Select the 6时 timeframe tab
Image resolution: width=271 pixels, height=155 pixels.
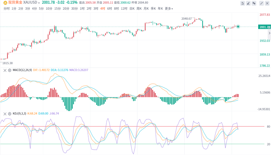click(110, 8)
